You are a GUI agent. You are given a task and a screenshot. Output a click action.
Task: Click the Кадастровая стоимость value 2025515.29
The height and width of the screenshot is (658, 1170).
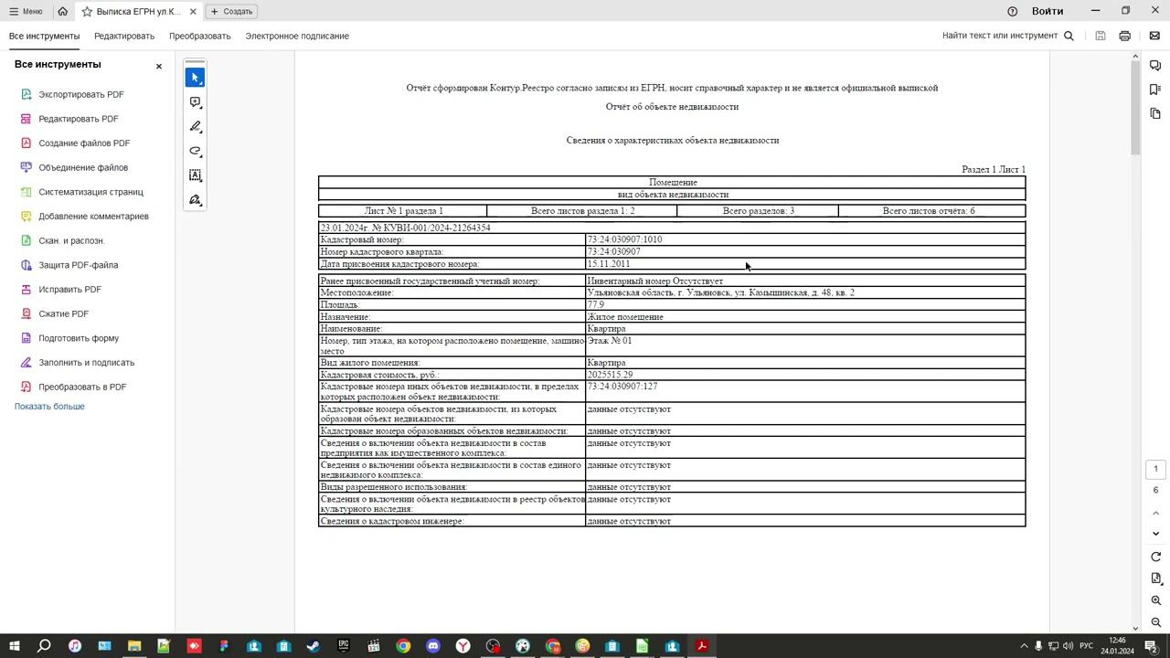click(610, 375)
